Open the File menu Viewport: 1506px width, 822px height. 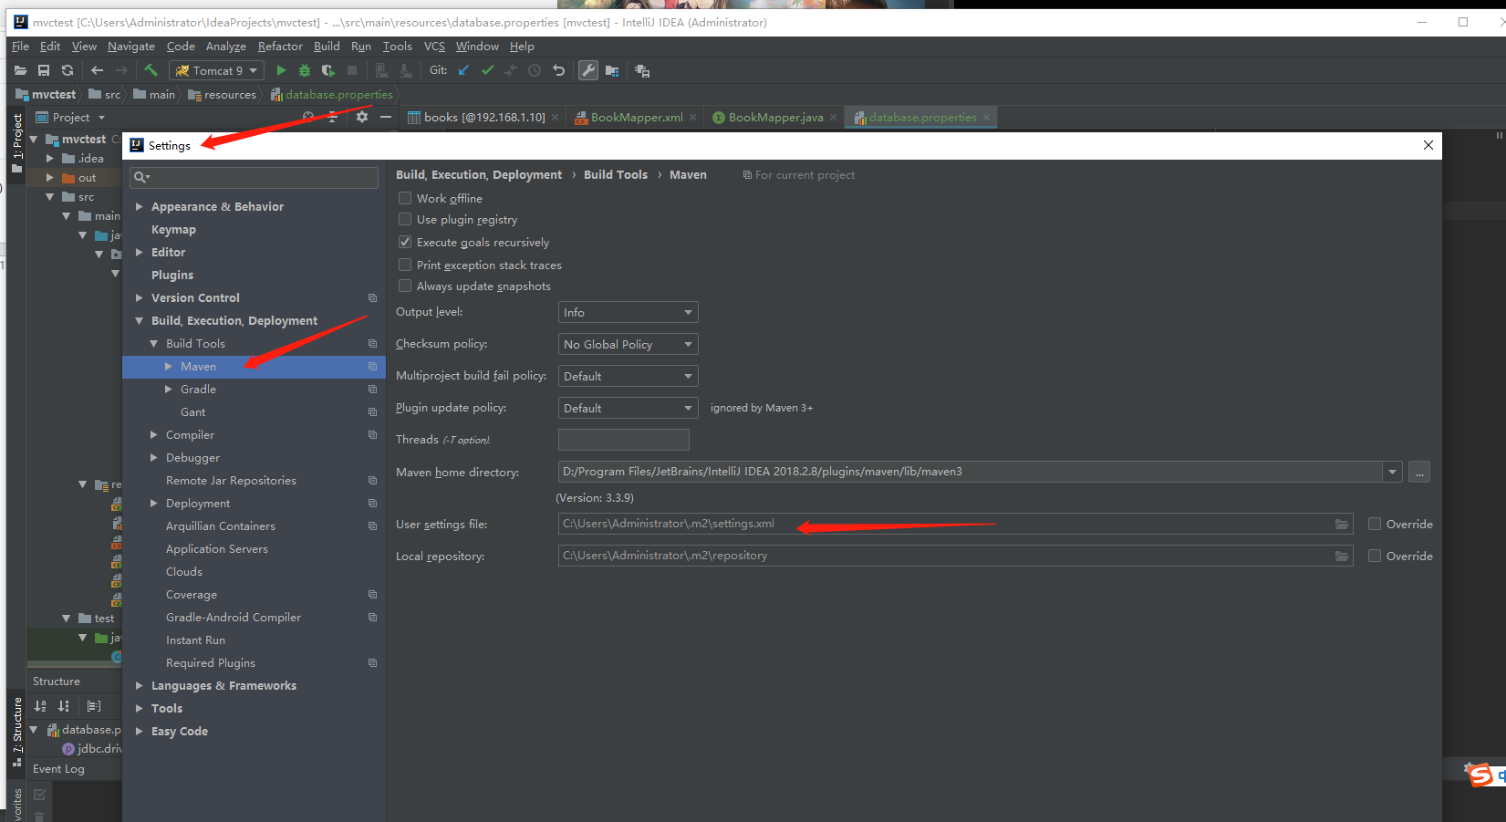tap(20, 46)
